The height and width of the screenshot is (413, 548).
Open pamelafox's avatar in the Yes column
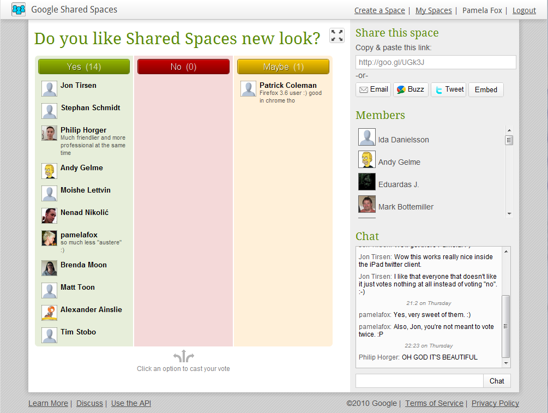tap(49, 238)
